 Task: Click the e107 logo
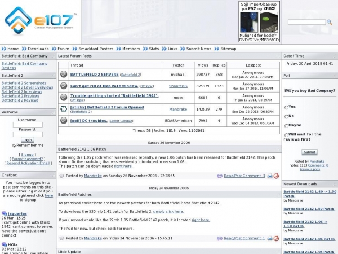tap(41, 20)
